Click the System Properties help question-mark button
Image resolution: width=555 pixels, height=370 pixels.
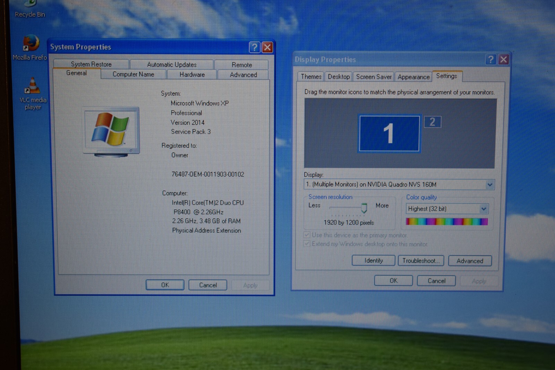coord(255,47)
